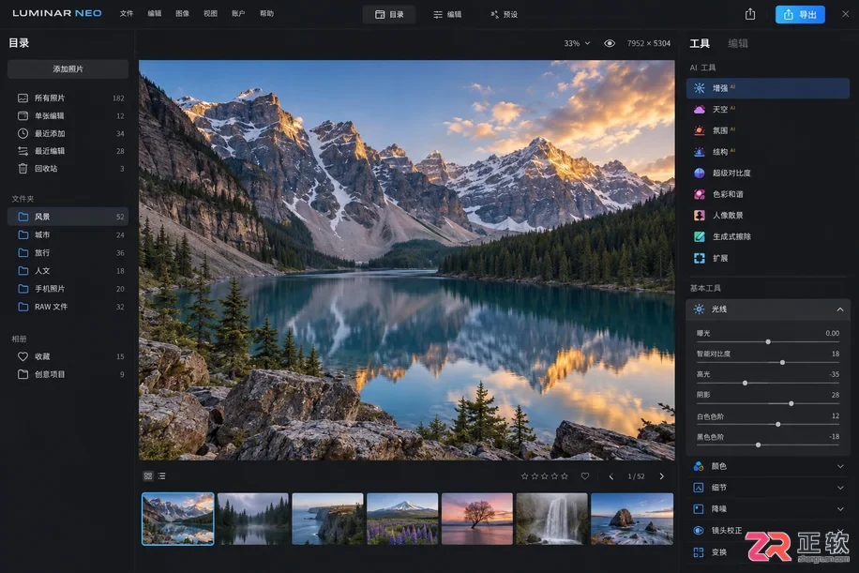Adjust the 阴影 shadows slider
Screen dimensions: 859x573
[768, 404]
